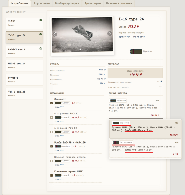Click the Провизия value 1611 кг
Viewport: 185px width, 195px height.
(102, 74)
